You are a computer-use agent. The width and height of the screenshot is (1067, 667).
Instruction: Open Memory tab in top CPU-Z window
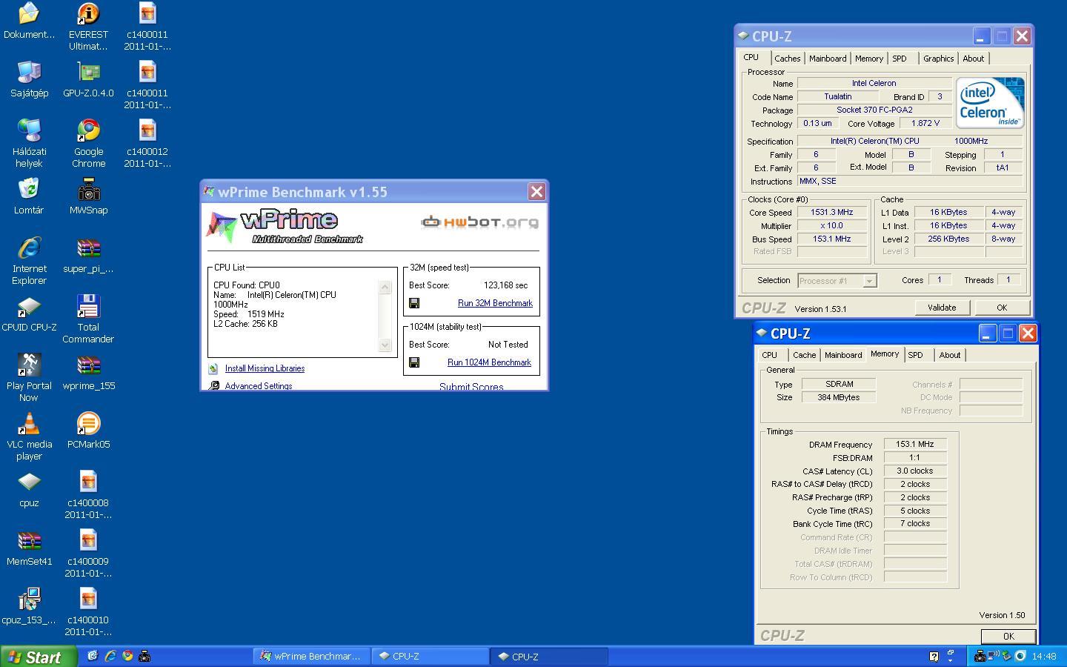click(x=868, y=59)
